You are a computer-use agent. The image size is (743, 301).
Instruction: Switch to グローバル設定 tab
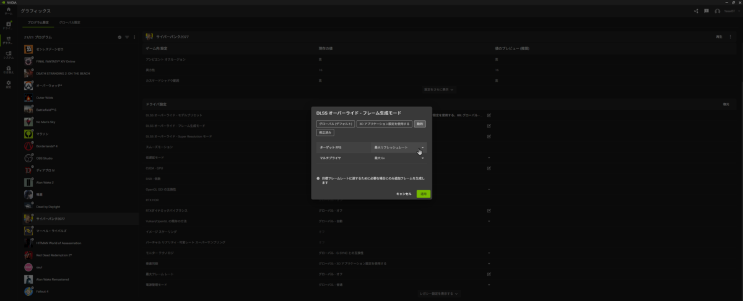click(69, 22)
